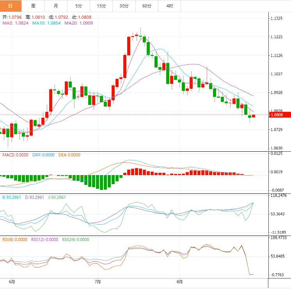This screenshot has width=291, height=289.
Task: Select the RSI(6) indicator label
Action: click(x=15, y=239)
